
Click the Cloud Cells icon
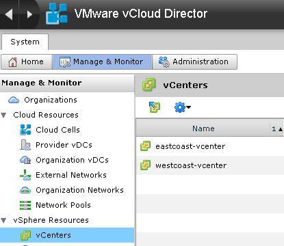coord(25,130)
